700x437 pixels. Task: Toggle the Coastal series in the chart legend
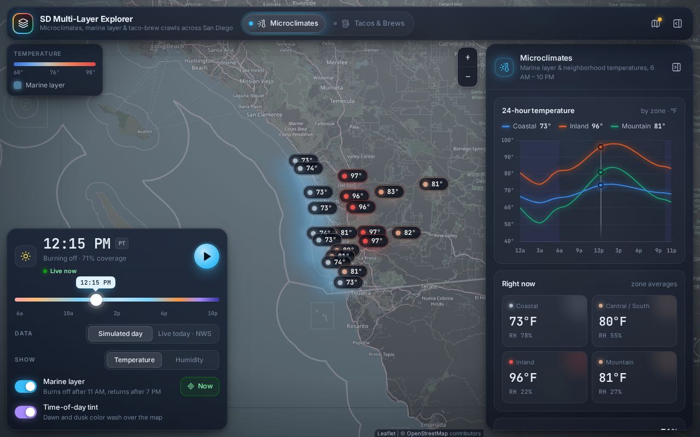tap(526, 126)
